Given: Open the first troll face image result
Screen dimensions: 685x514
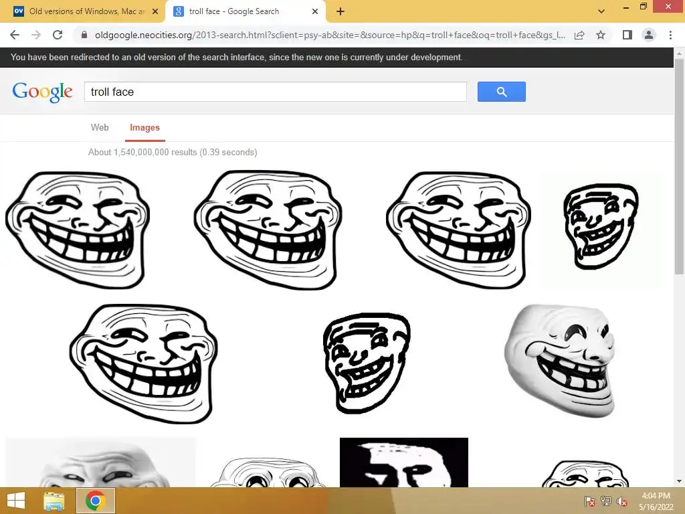Looking at the screenshot, I should pyautogui.click(x=78, y=230).
